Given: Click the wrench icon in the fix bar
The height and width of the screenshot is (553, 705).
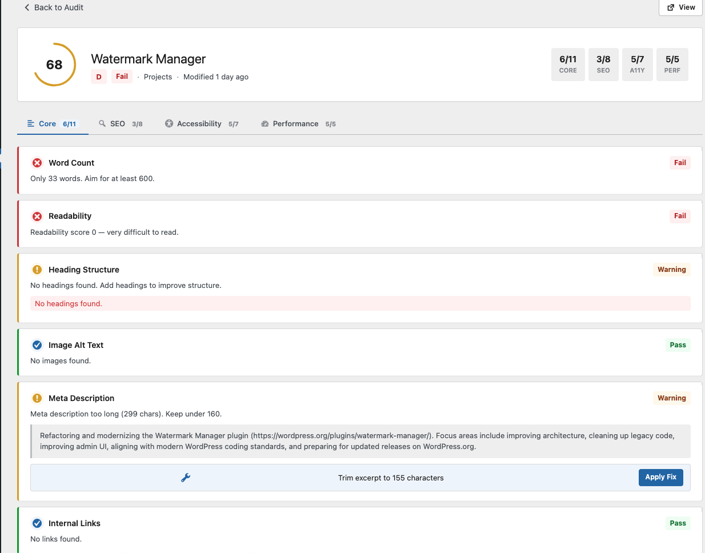Looking at the screenshot, I should [x=186, y=478].
